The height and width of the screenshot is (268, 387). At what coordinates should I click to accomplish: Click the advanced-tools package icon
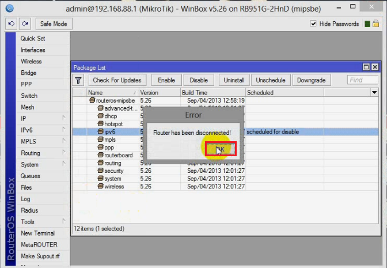(100, 108)
